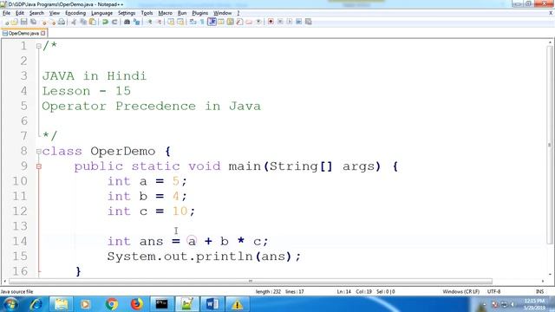Screen dimensions: 555x312
Task: Click 'Ln : 14 Col : 19' status entry
Action: 355,291
